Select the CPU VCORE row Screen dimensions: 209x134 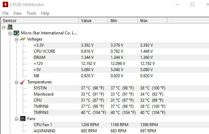121,51
